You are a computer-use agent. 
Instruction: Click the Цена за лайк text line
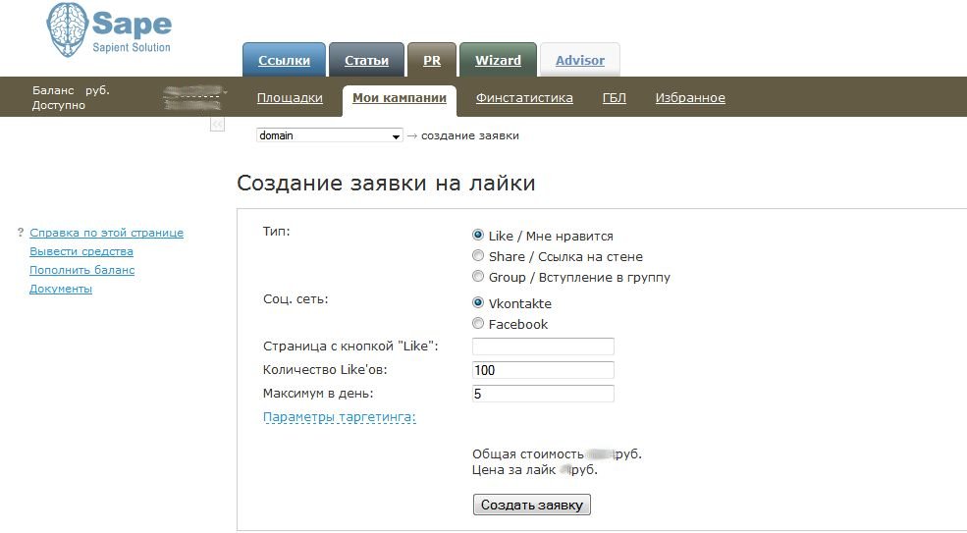[x=535, y=470]
